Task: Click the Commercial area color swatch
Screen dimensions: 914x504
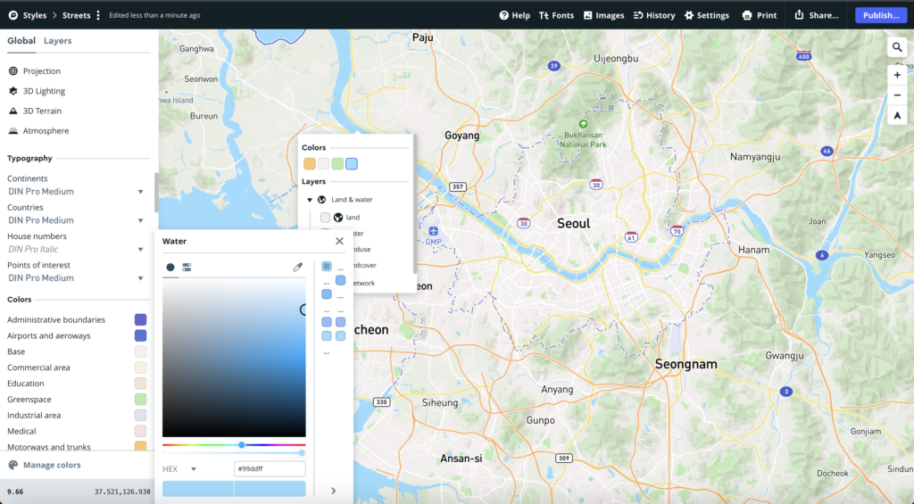Action: point(140,368)
